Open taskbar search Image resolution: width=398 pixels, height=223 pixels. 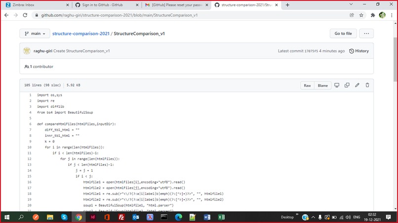point(21,217)
